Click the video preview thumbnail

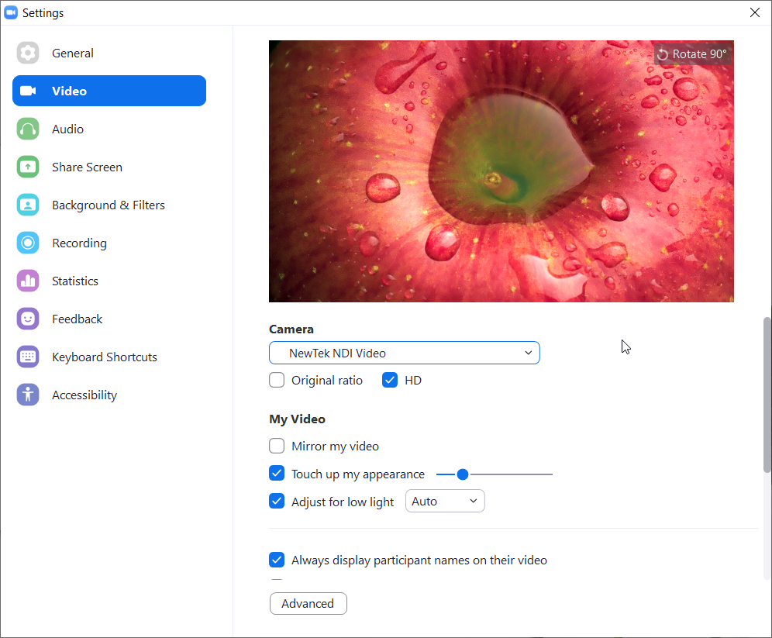click(501, 171)
